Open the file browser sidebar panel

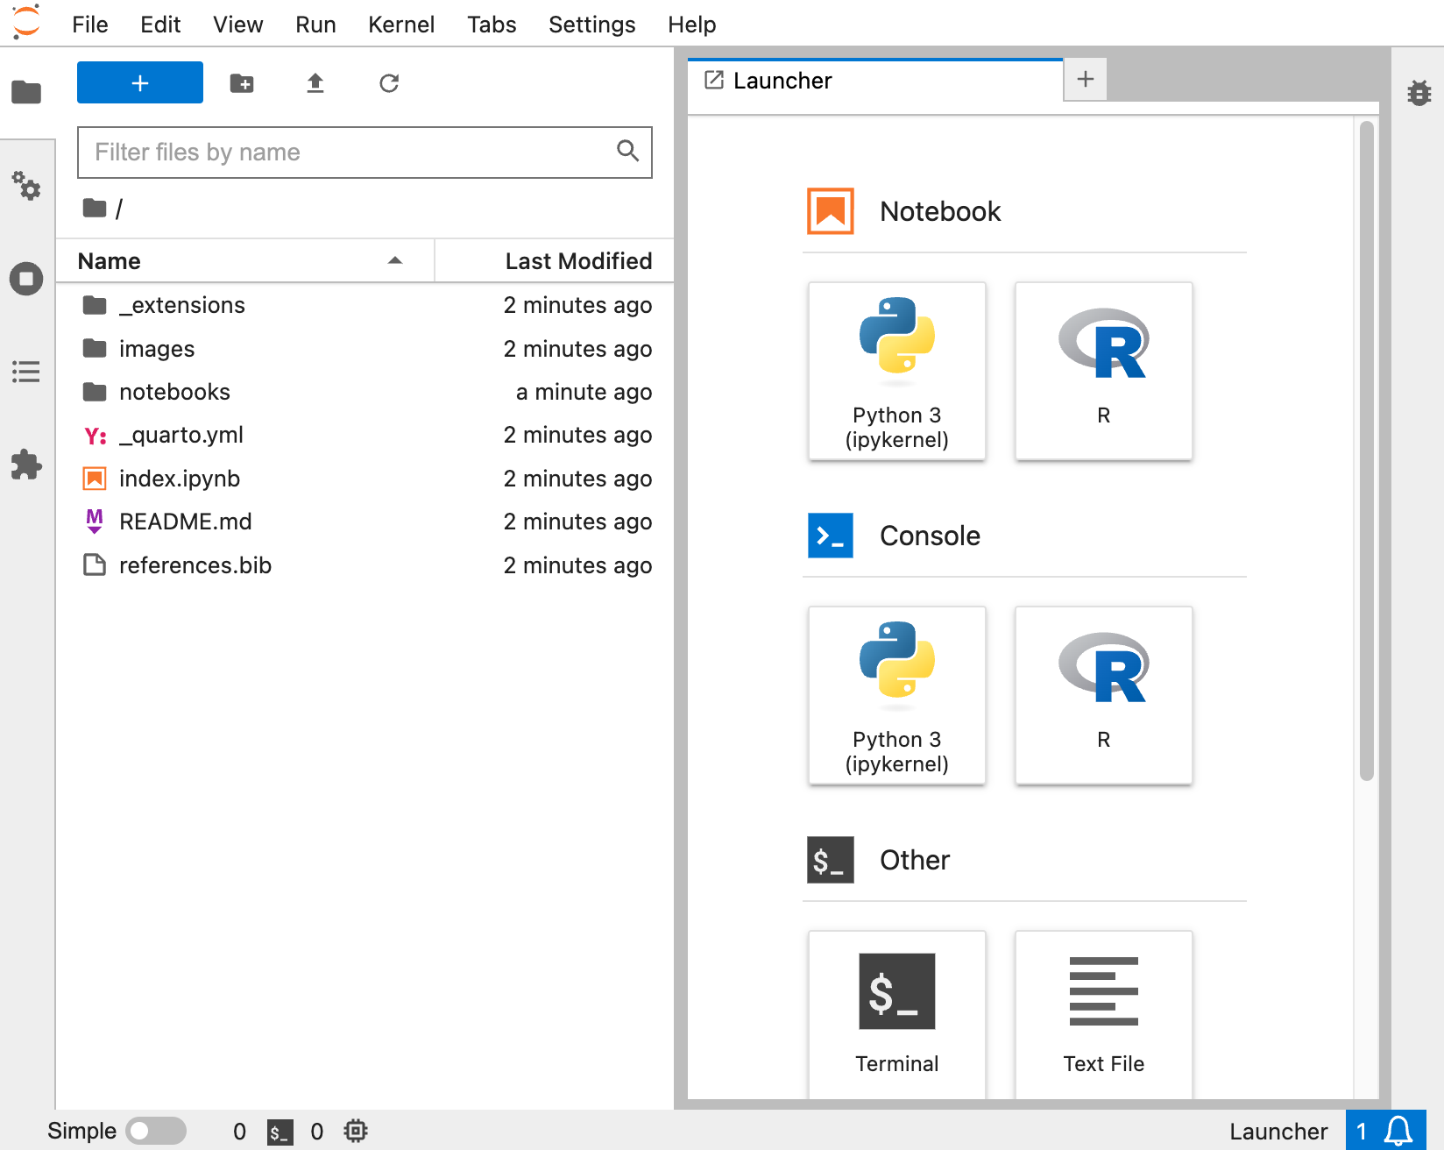[x=26, y=91]
